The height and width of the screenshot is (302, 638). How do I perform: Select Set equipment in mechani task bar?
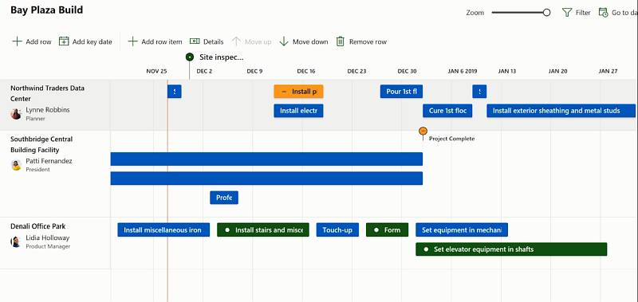[x=462, y=229]
